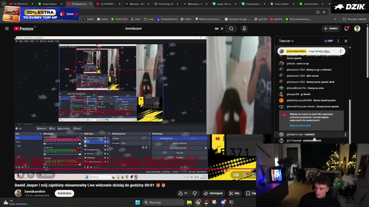This screenshot has width=369, height=207.
Task: Open the account avatar menu
Action: (357, 28)
